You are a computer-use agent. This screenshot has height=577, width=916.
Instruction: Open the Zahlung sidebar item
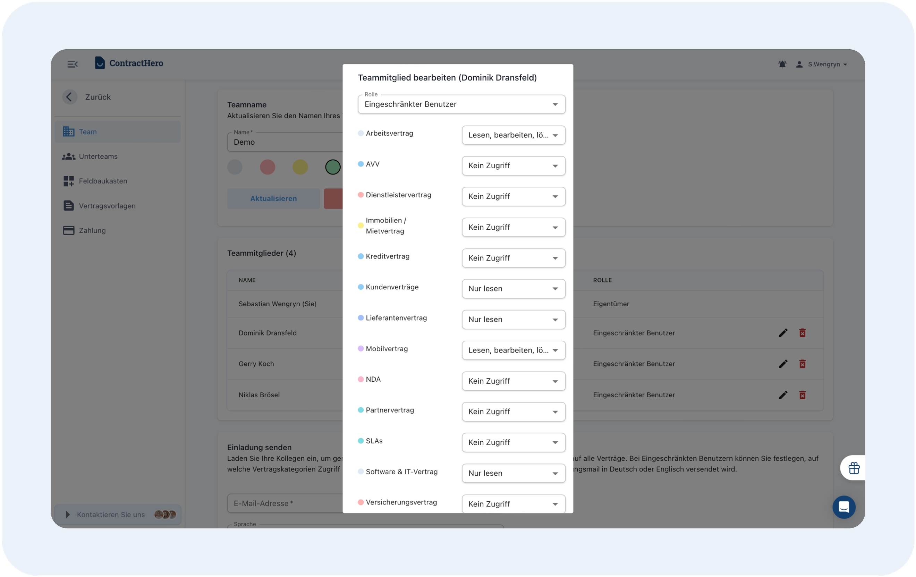[92, 230]
